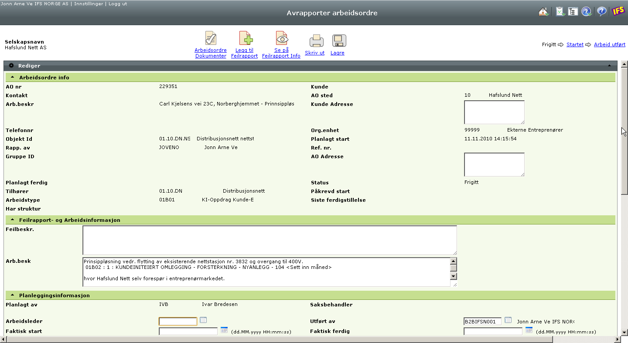
Task: Set status to Startet
Action: [575, 44]
